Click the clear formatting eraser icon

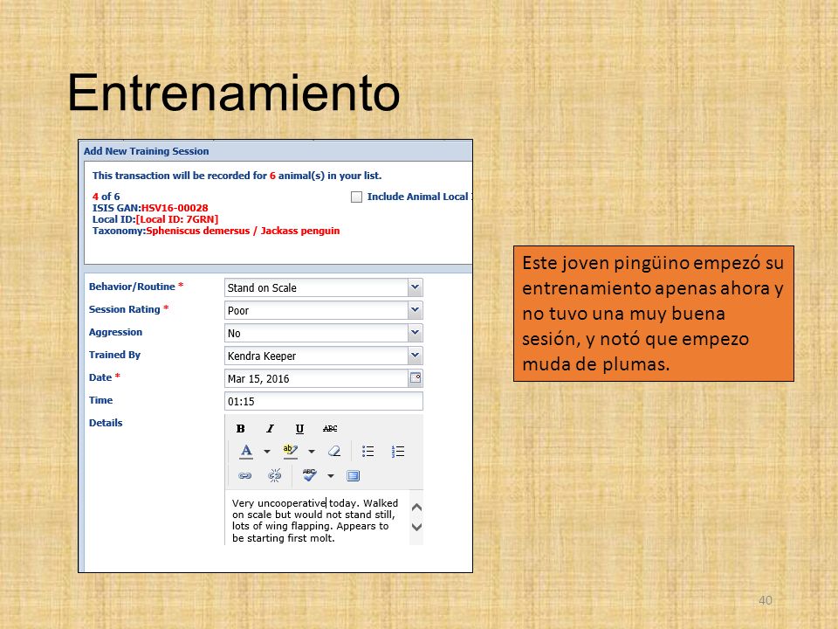[x=334, y=451]
